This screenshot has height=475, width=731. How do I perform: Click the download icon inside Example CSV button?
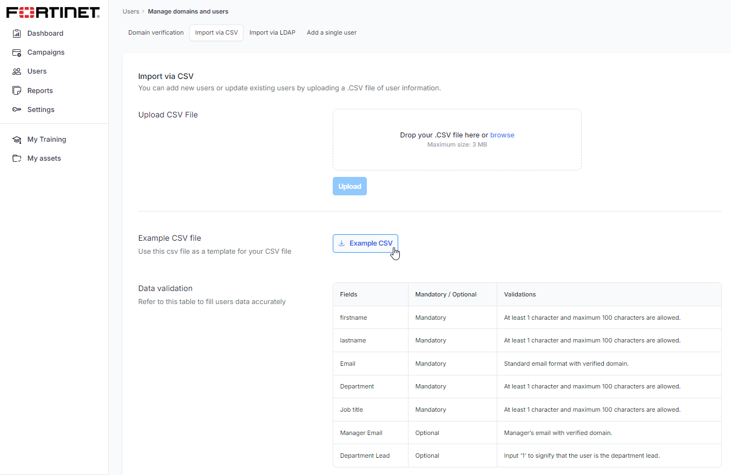point(341,243)
